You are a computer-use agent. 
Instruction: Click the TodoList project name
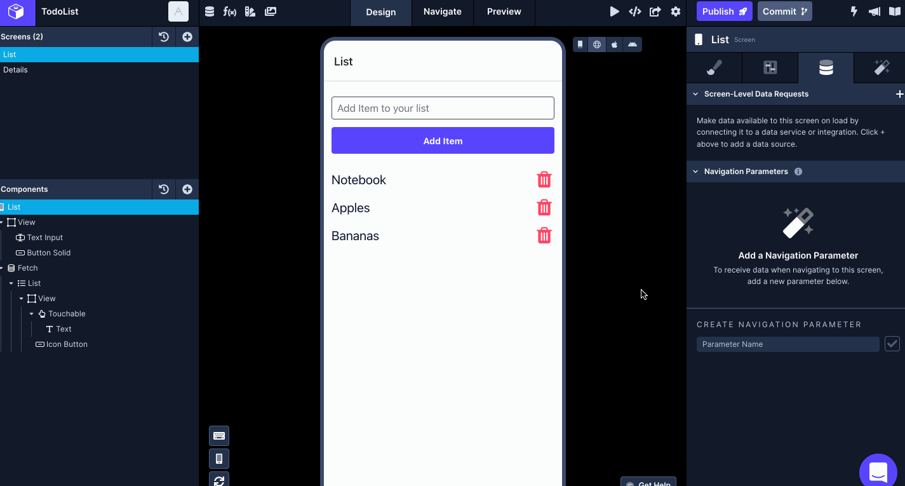[x=60, y=11]
